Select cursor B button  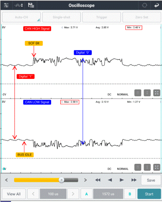pyautogui.click(x=130, y=194)
